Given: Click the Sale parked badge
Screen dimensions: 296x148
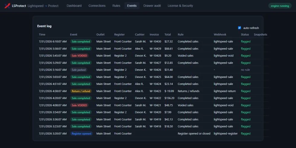Looking at the screenshot, I should coord(79,70).
